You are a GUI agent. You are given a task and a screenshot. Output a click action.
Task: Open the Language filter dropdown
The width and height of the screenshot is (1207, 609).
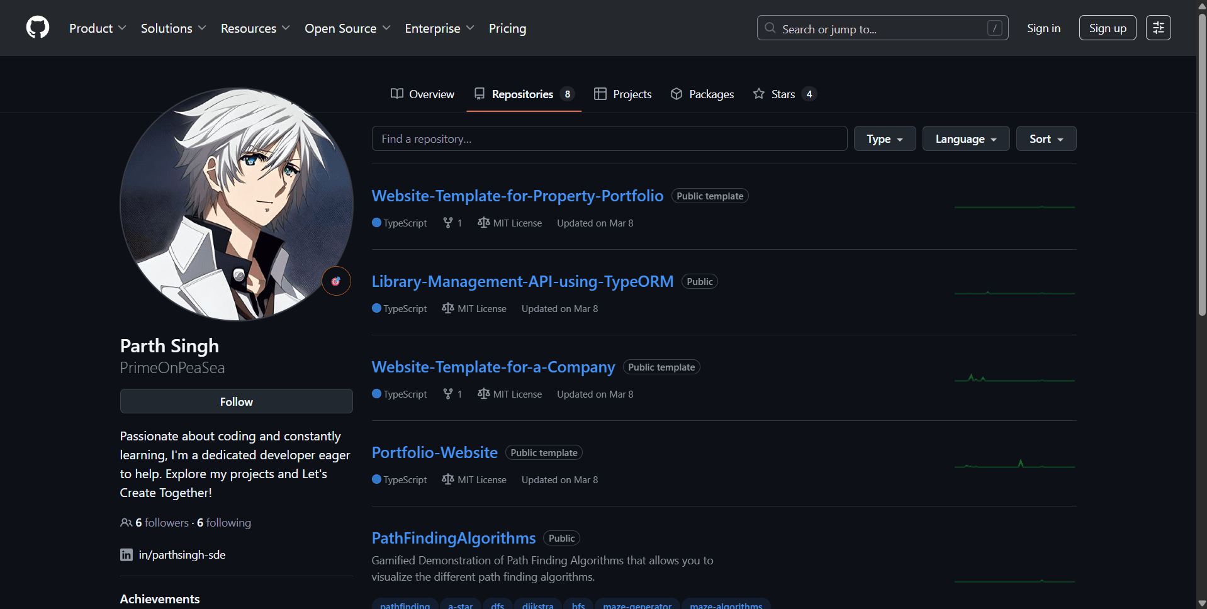point(965,138)
